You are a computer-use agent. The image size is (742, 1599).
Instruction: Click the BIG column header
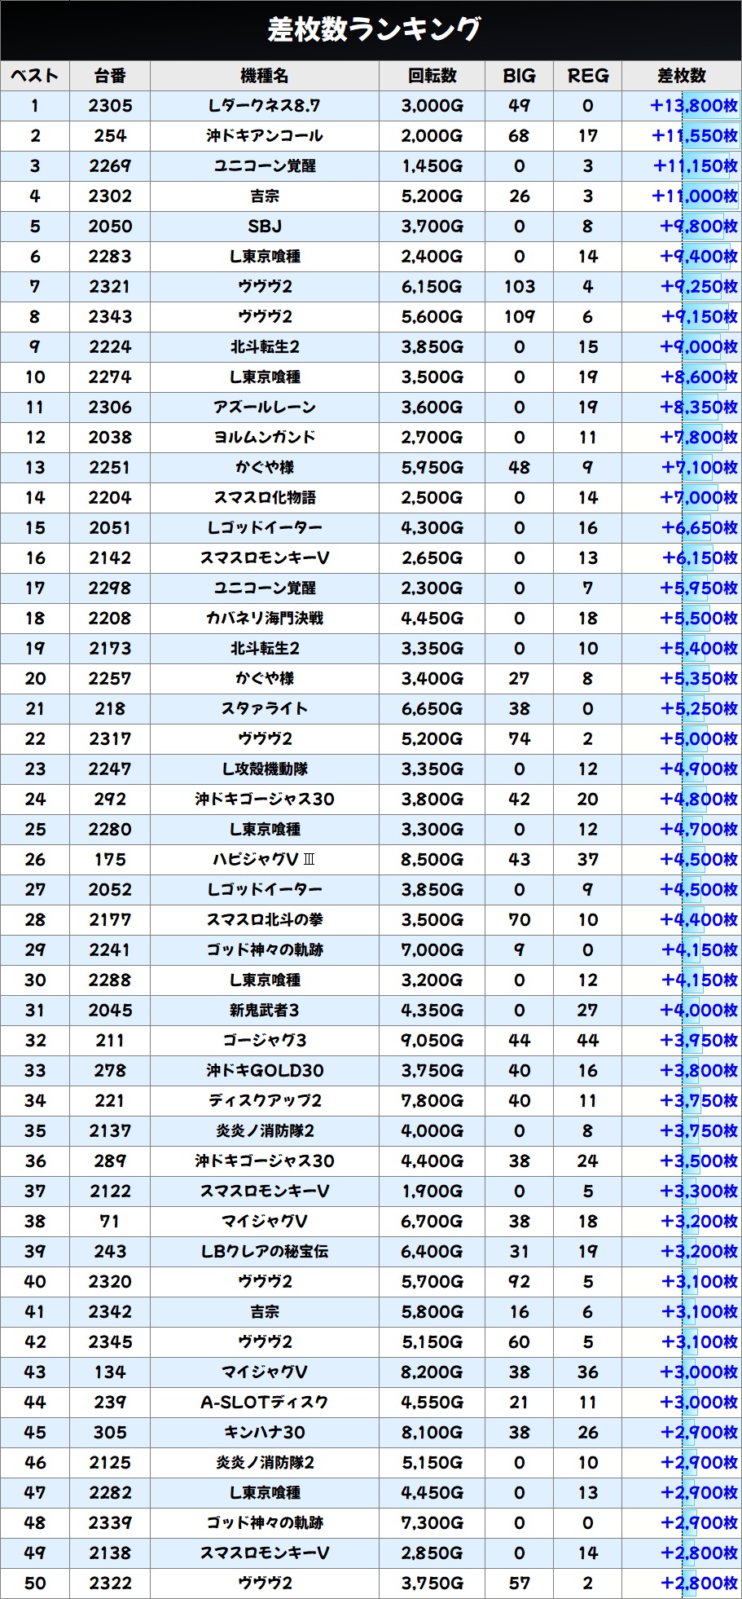coord(519,76)
